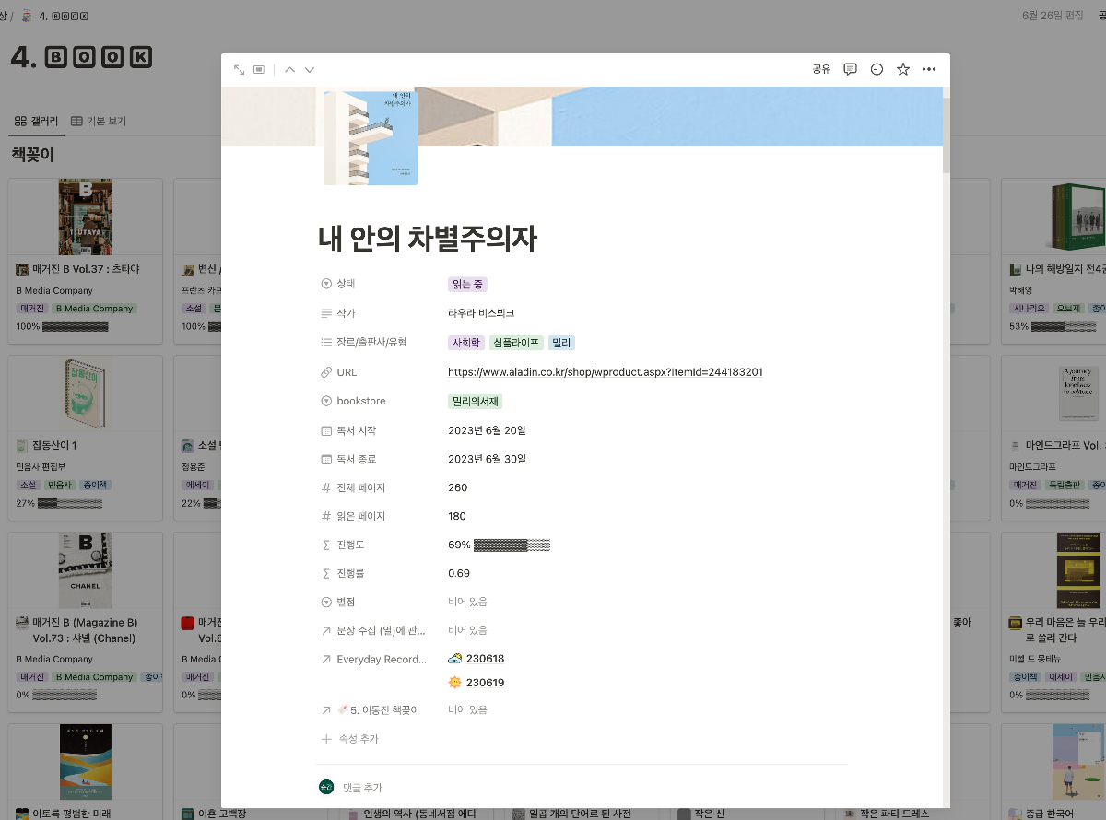Click 속성 추가 to add a property
The width and height of the screenshot is (1106, 820).
point(349,739)
